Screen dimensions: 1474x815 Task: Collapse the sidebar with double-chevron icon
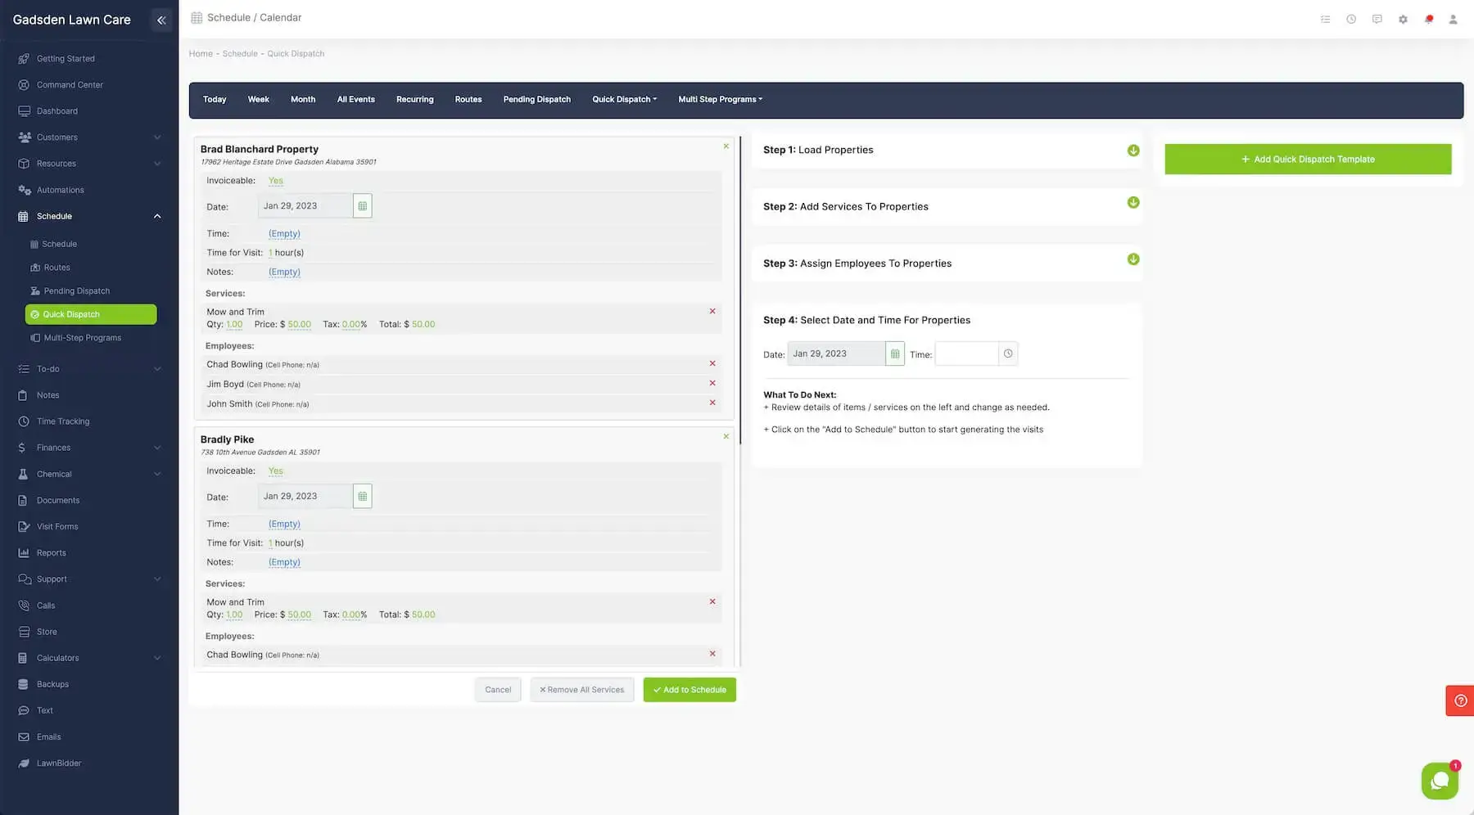point(161,20)
